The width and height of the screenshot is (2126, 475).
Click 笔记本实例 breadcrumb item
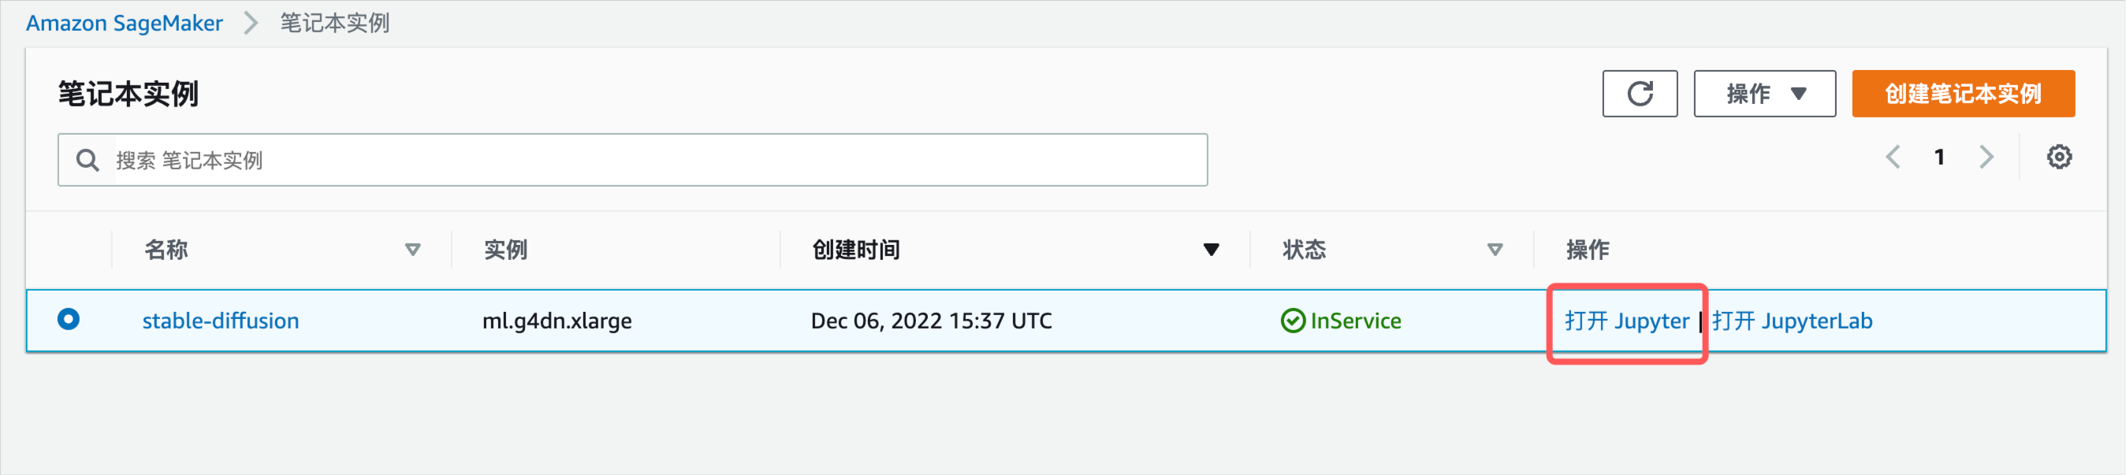pos(334,23)
